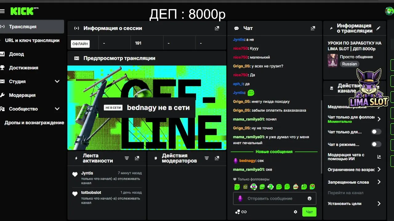Click the purple microphone identity badge in input
This screenshot has height=221, width=394.
(240, 199)
